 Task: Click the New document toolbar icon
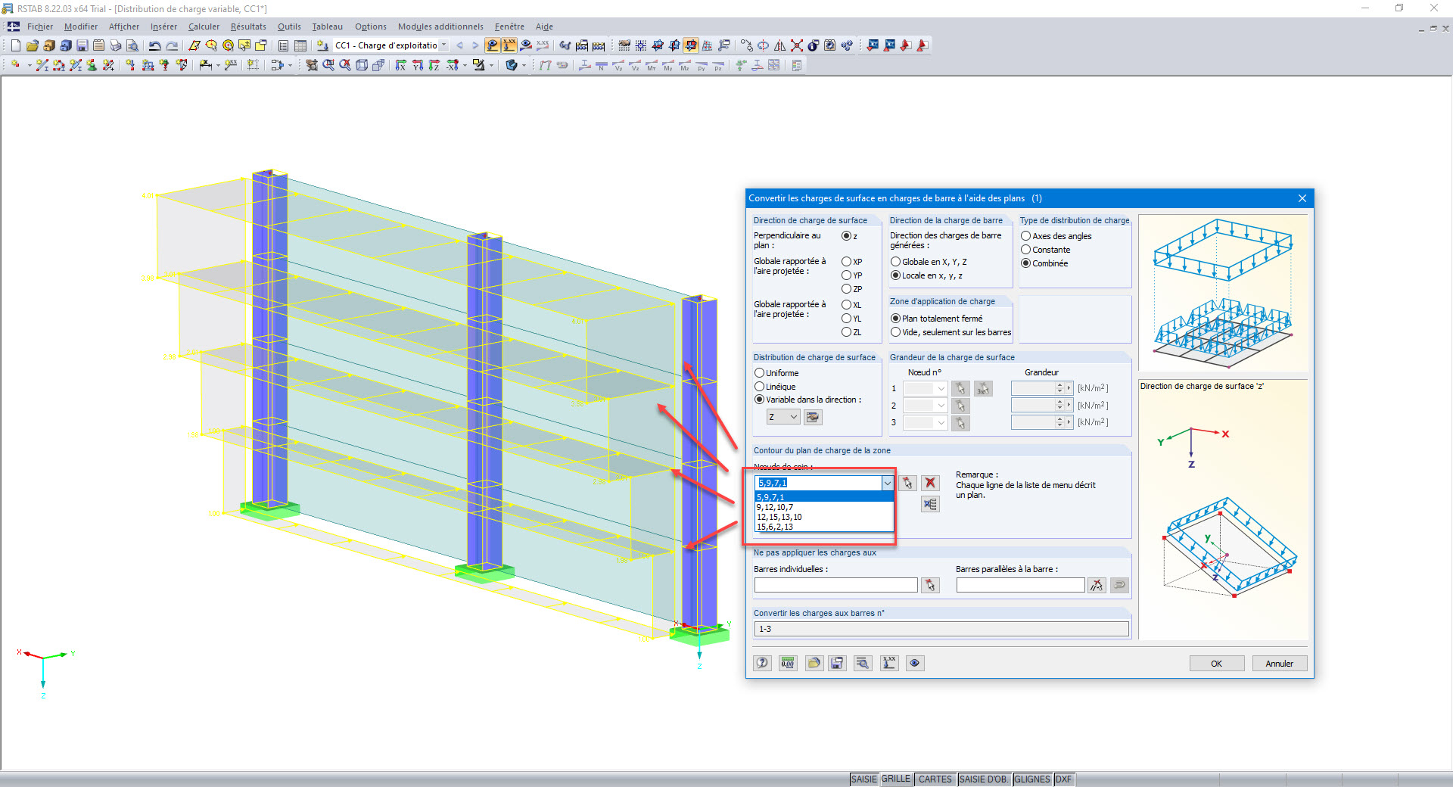point(15,45)
